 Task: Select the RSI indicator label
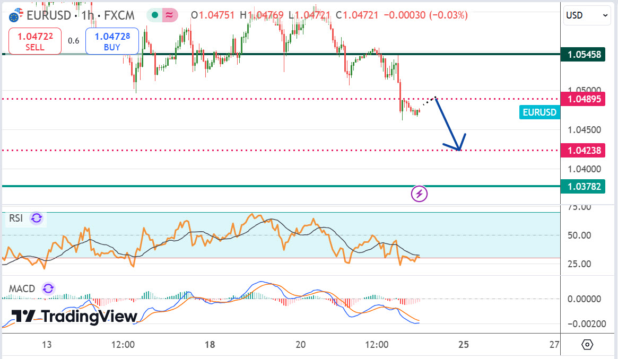coord(15,218)
